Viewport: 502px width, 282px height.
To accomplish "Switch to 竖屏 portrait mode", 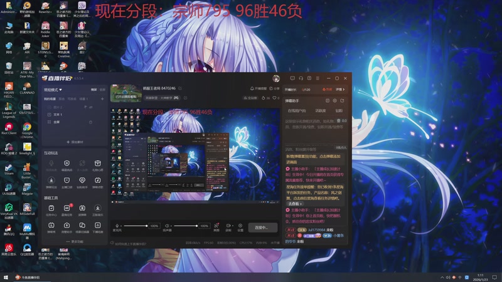I will click(102, 90).
